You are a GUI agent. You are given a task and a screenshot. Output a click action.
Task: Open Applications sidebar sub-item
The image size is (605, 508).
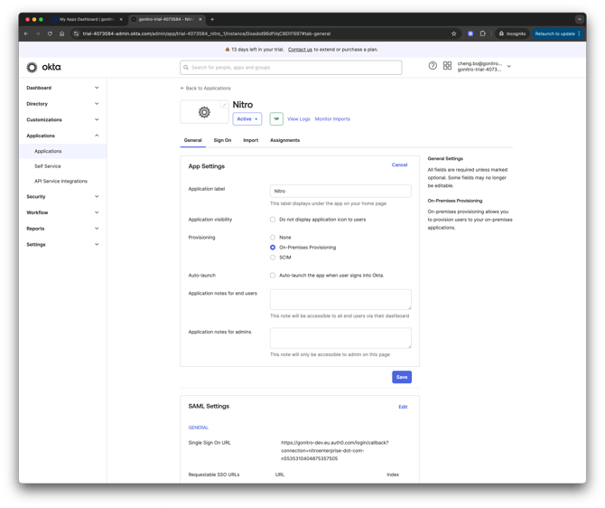click(x=63, y=151)
